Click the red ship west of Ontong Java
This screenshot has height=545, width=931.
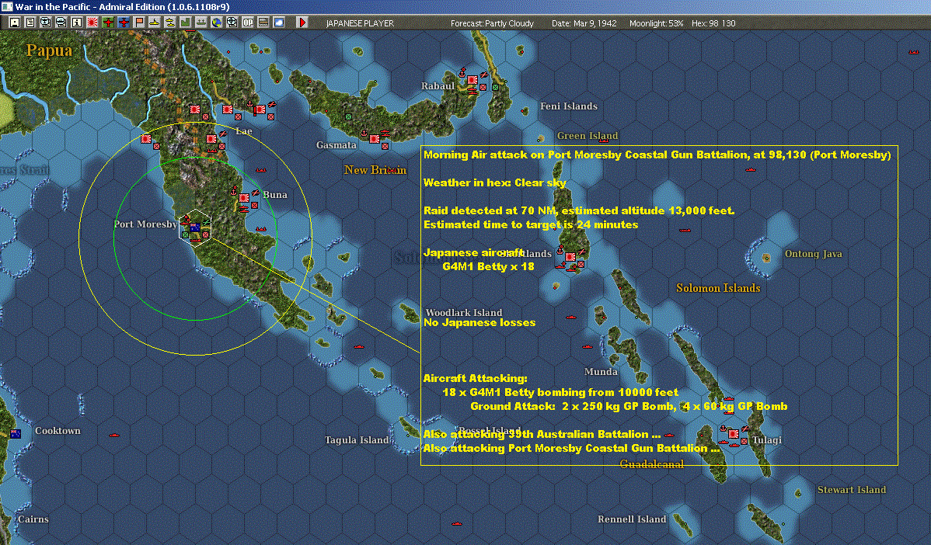pos(685,230)
